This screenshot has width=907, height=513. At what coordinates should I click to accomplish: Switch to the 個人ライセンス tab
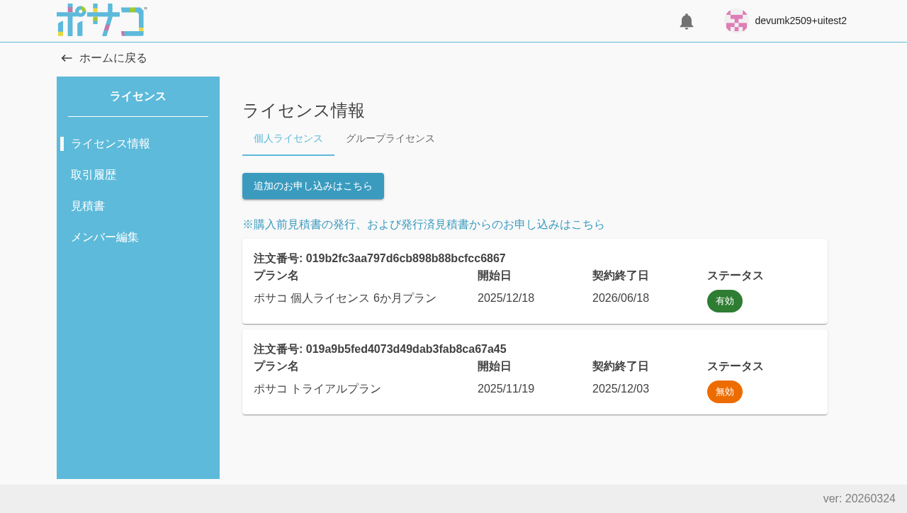click(x=288, y=139)
